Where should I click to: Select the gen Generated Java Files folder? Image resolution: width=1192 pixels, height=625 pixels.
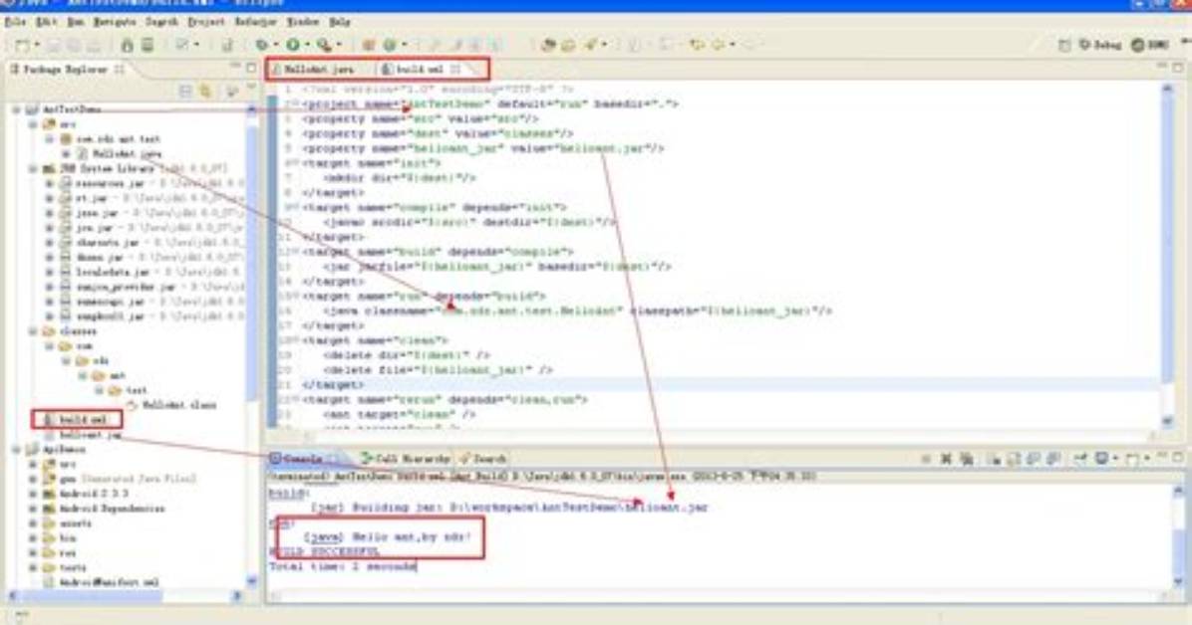[120, 479]
